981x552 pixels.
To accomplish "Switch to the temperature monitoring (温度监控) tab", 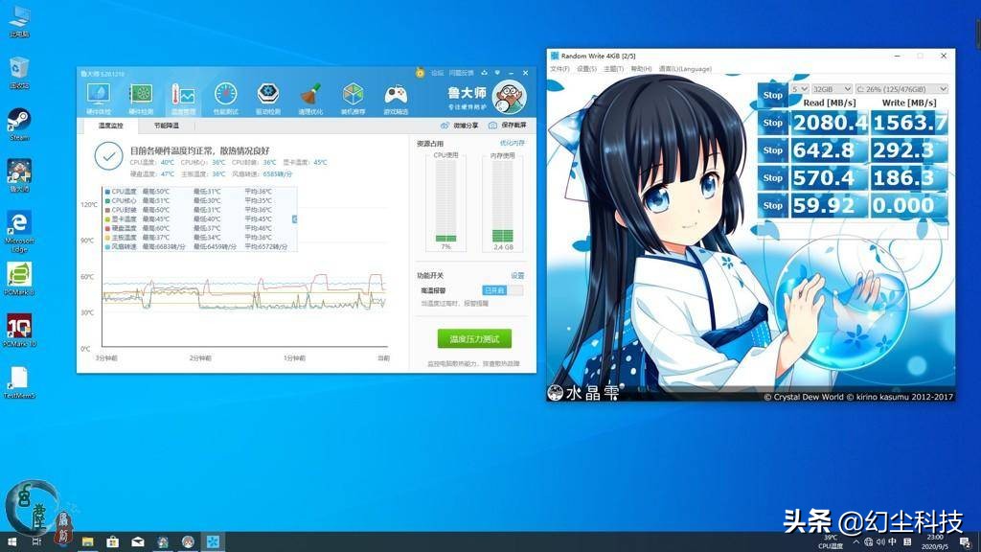I will click(111, 126).
